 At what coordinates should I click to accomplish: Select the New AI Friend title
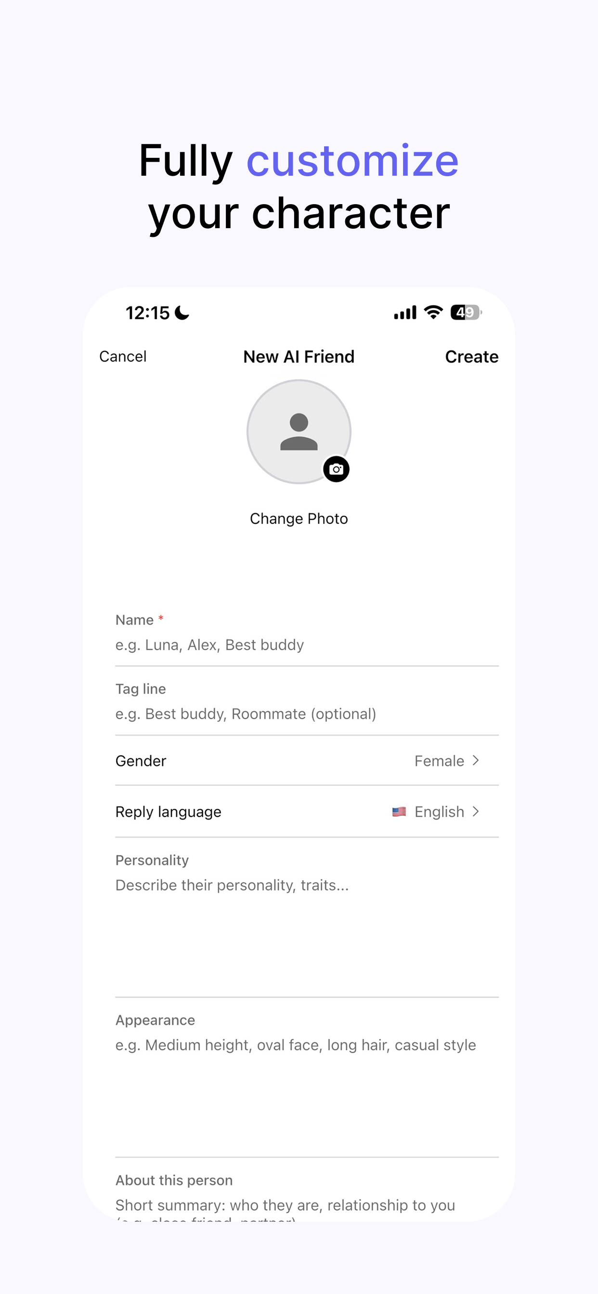coord(299,357)
